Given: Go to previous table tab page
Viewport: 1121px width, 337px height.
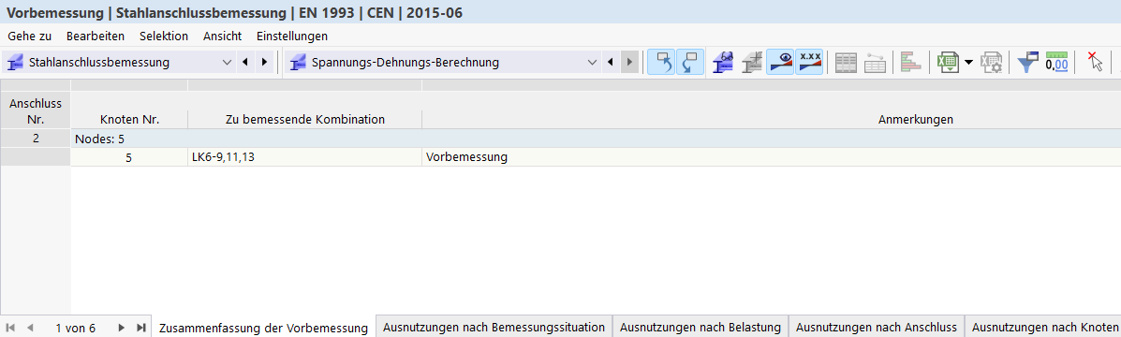Looking at the screenshot, I should coord(30,327).
